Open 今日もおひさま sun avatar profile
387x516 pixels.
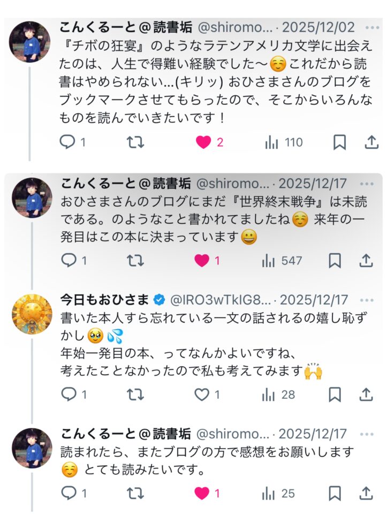pyautogui.click(x=32, y=314)
